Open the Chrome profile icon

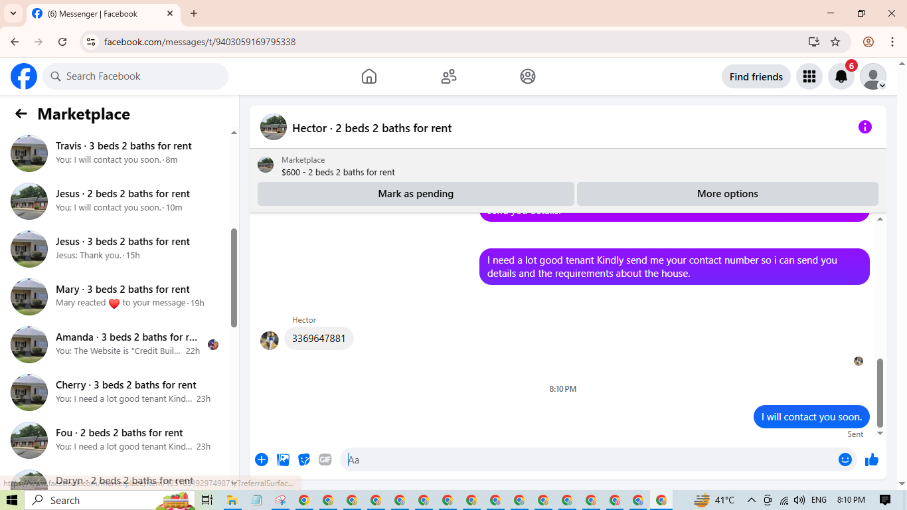tap(868, 42)
